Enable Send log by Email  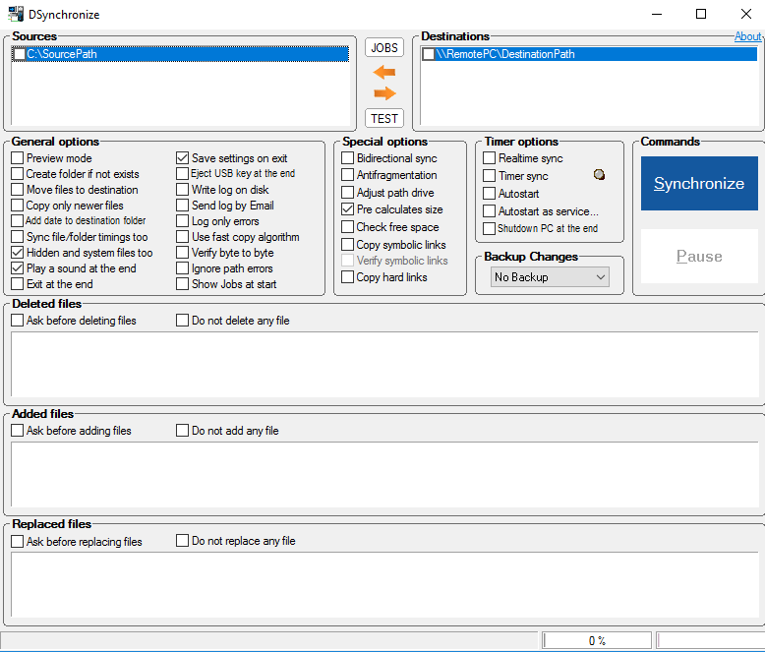pyautogui.click(x=182, y=206)
